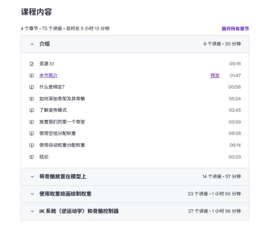
Task: Click the video icon beside 使用自动权重分配权重
Action: point(32,145)
